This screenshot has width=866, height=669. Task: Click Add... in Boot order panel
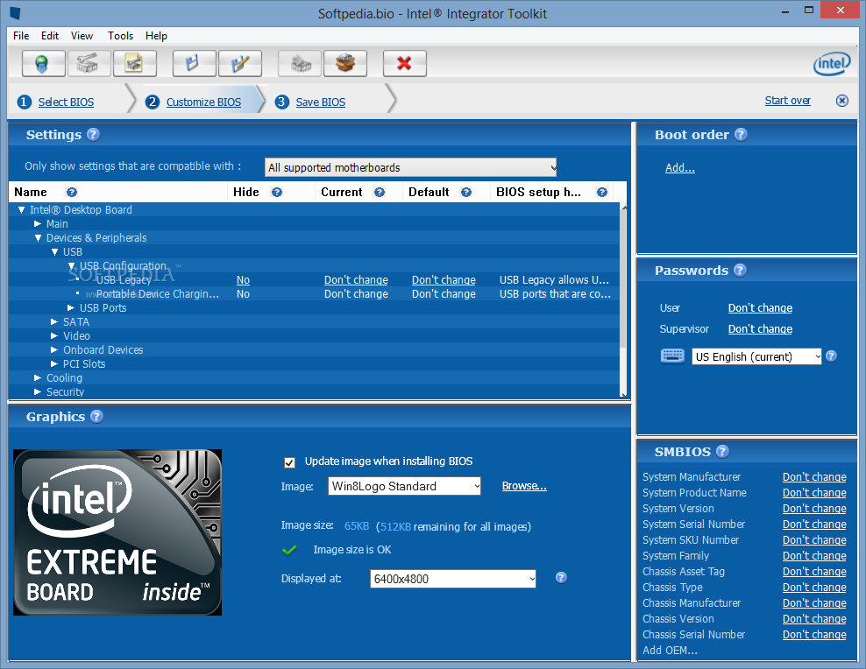point(680,167)
